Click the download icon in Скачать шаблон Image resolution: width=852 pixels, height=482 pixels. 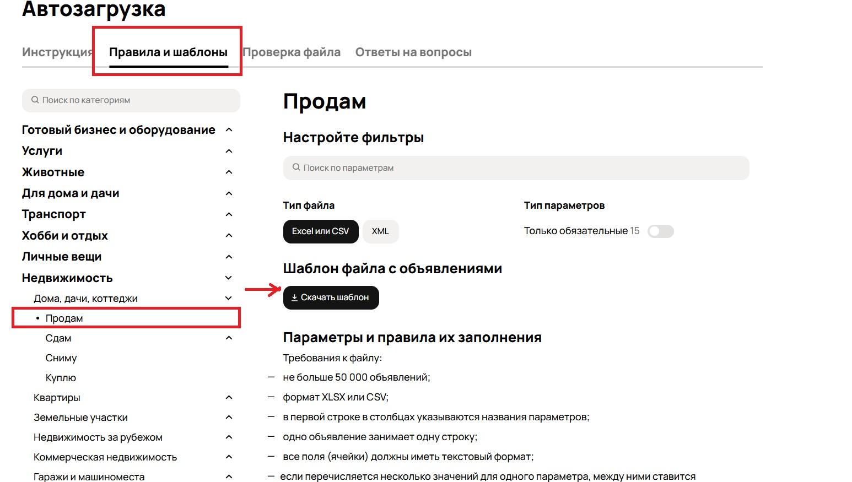pos(294,297)
